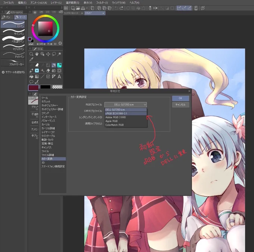Select the Object operation tool
The height and width of the screenshot is (252, 254).
pos(43,54)
